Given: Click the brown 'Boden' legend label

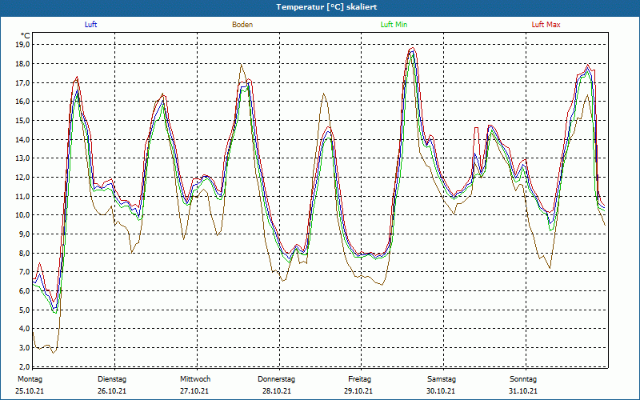Looking at the screenshot, I should point(242,25).
